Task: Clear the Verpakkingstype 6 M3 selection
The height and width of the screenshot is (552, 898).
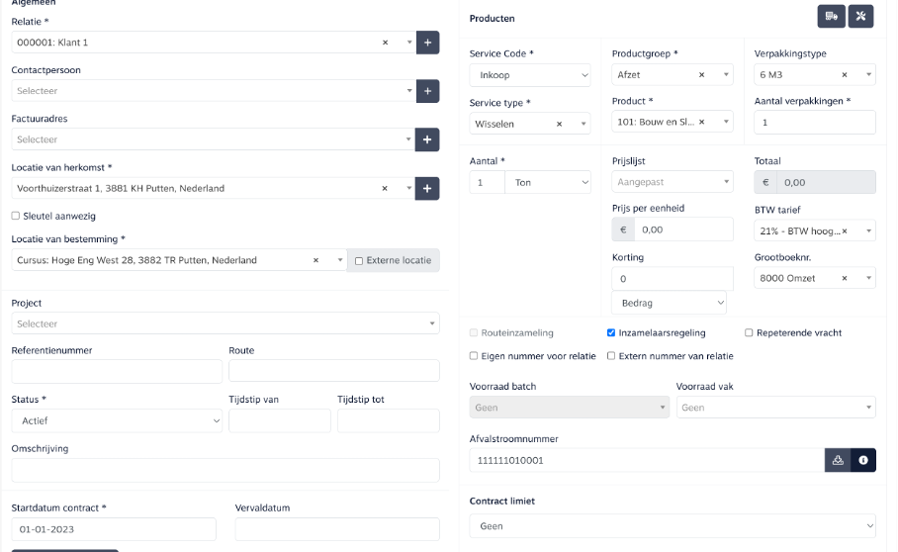Action: [x=844, y=75]
